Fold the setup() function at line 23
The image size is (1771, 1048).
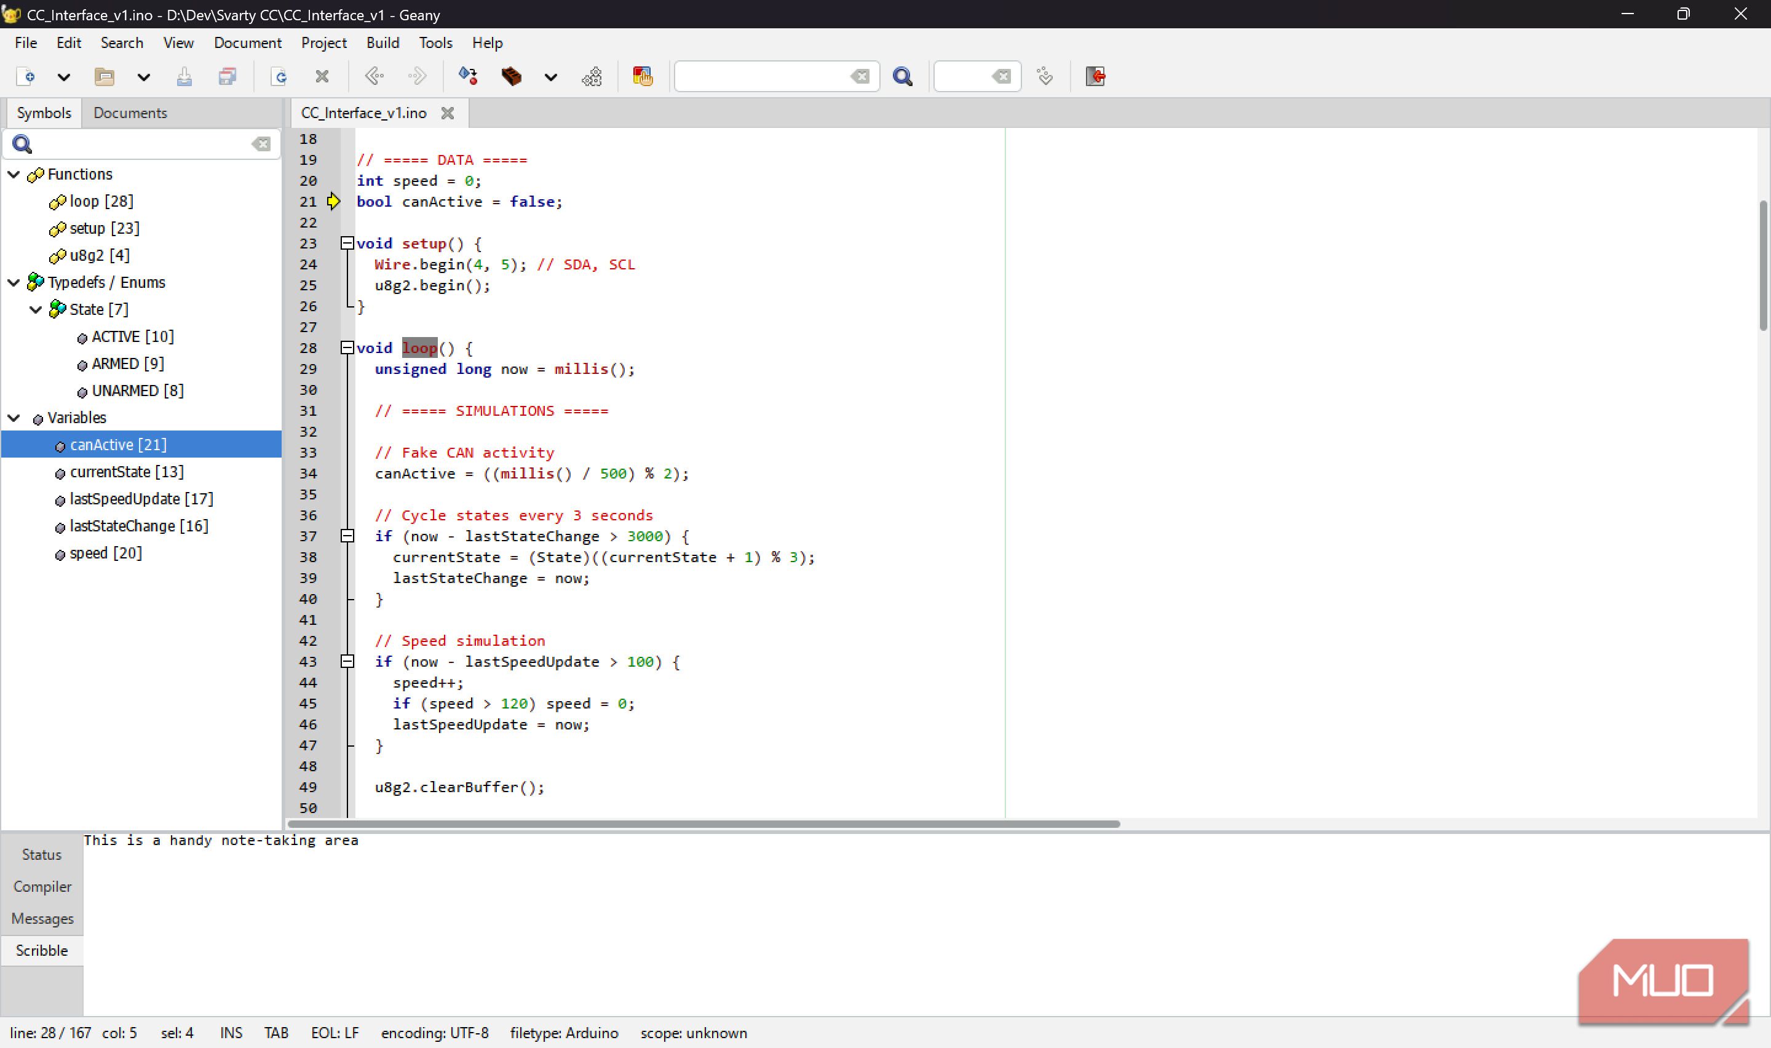[x=347, y=244]
